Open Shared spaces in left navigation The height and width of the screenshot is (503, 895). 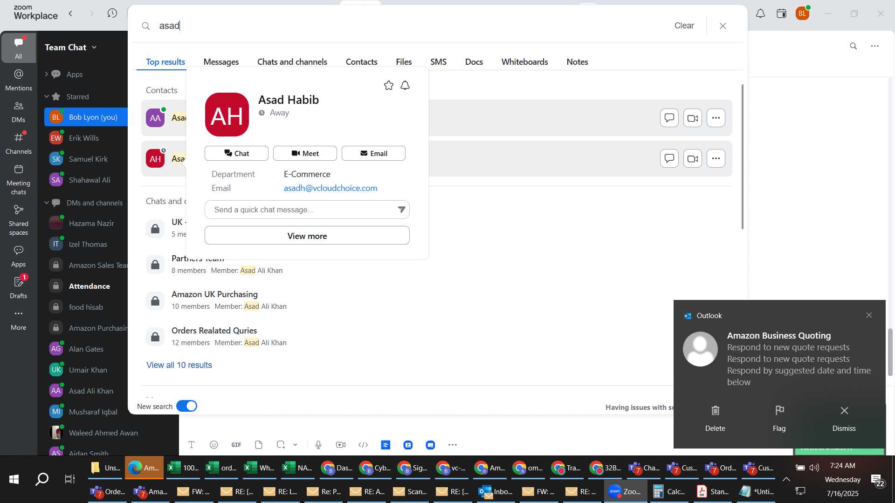pos(19,220)
